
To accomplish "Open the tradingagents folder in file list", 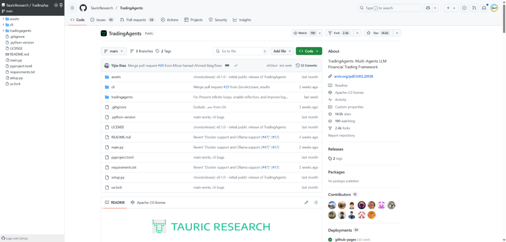I will [x=122, y=97].
